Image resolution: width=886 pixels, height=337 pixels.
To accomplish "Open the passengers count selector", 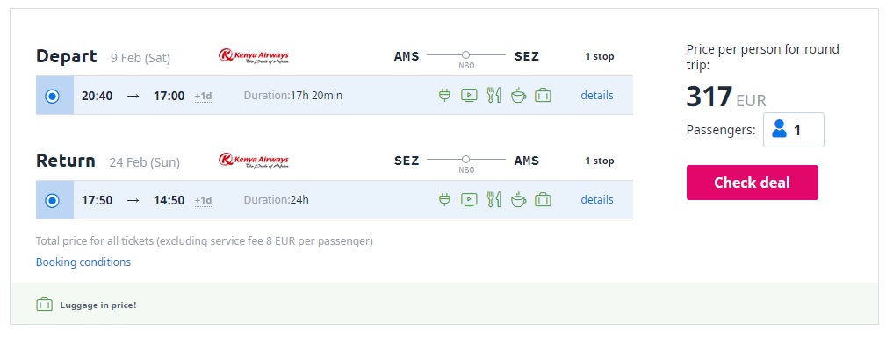I will (x=793, y=130).
